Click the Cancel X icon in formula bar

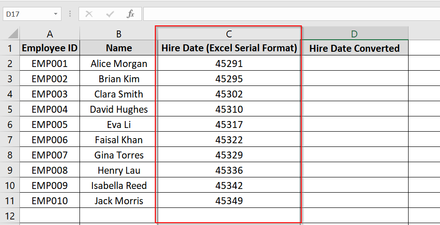coord(89,14)
